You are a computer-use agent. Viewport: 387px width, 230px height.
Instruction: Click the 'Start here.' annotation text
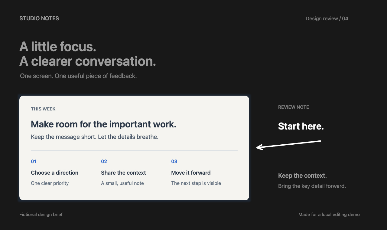[x=301, y=126]
